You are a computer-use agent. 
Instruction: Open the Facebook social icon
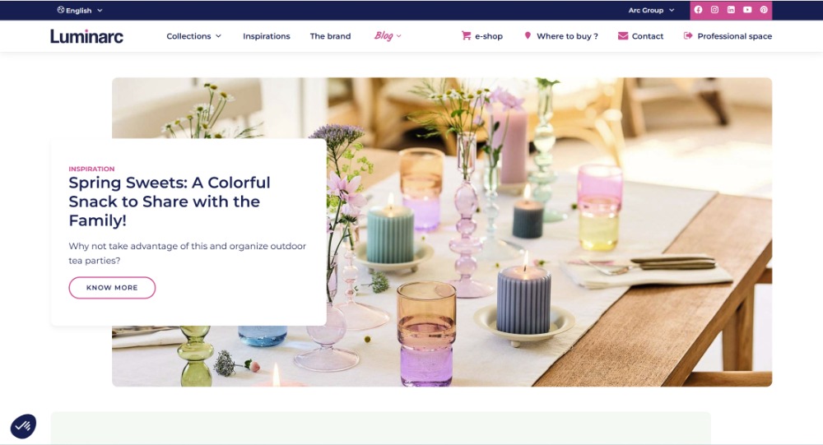pos(698,9)
